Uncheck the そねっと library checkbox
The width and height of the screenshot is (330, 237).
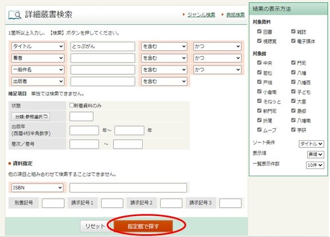(259, 101)
